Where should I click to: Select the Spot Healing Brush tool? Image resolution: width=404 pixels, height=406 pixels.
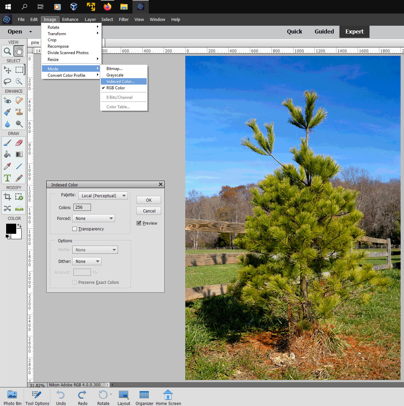click(x=19, y=100)
